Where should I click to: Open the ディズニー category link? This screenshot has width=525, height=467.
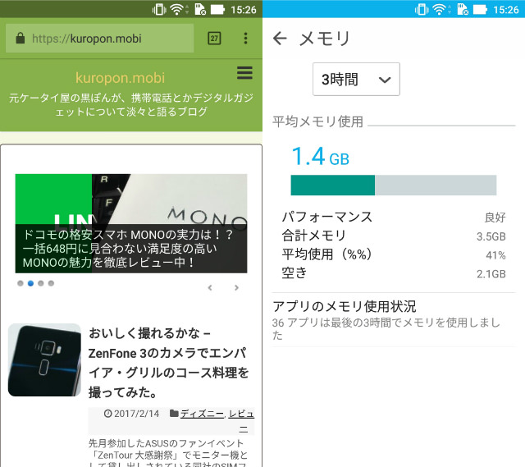pyautogui.click(x=202, y=414)
